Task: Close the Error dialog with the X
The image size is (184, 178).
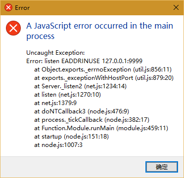Action: (x=176, y=7)
